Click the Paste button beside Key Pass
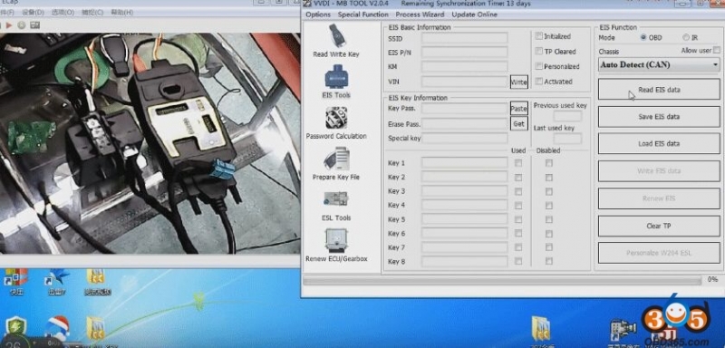 [x=518, y=109]
